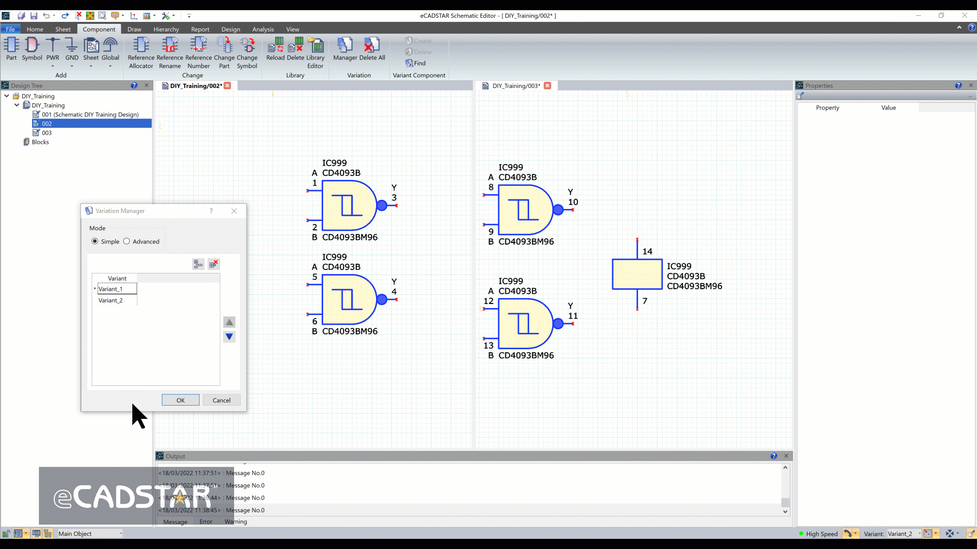
Task: Click the delete variant icon in Variation Manager
Action: (x=214, y=264)
